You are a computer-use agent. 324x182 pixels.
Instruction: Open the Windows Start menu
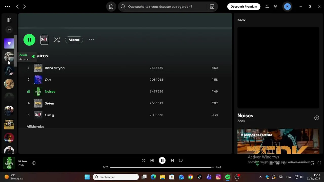pyautogui.click(x=87, y=177)
